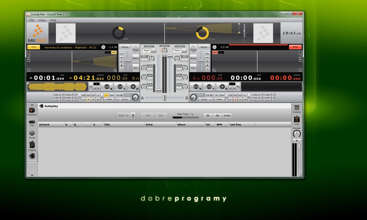Click deck A beatgrid pencil edit icon

point(115,70)
